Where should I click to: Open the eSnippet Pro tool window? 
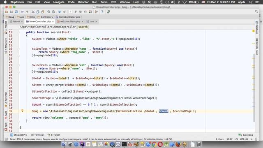pyautogui.click(x=18, y=135)
